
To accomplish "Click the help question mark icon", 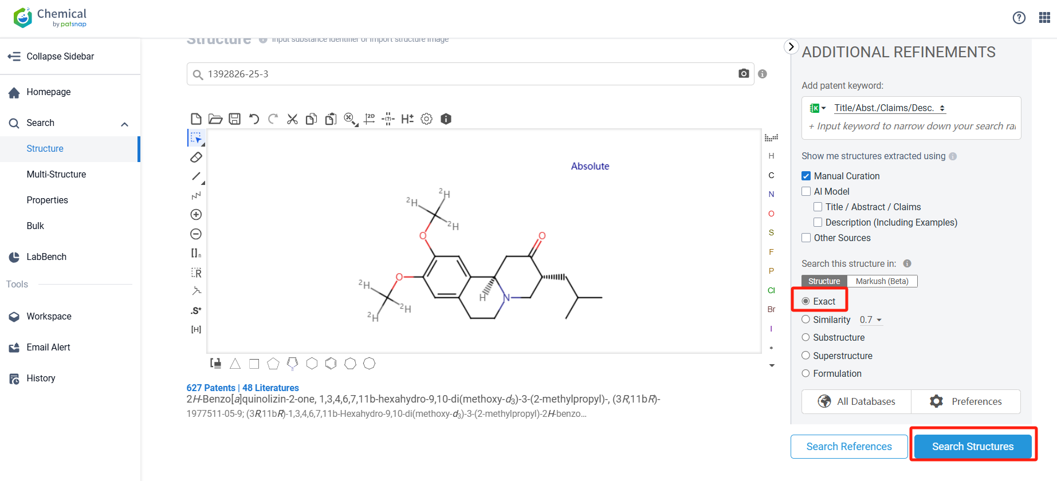I will pyautogui.click(x=1019, y=18).
